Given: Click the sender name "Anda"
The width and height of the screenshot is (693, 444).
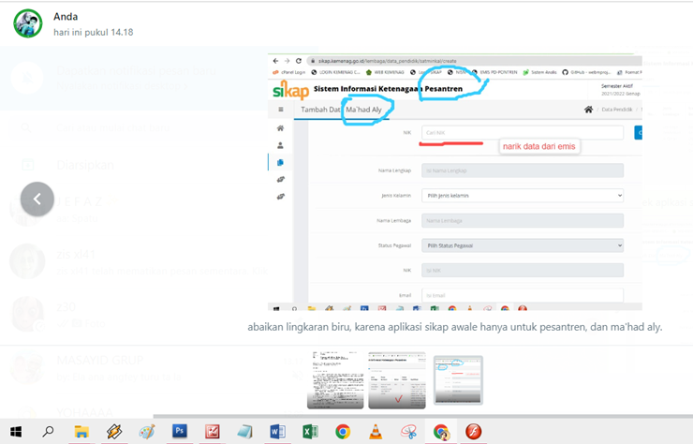Looking at the screenshot, I should pyautogui.click(x=66, y=16).
